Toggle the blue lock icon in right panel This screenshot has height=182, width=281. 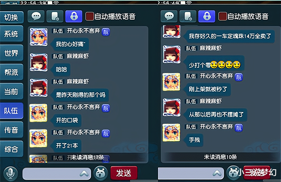pyautogui.click(x=207, y=17)
